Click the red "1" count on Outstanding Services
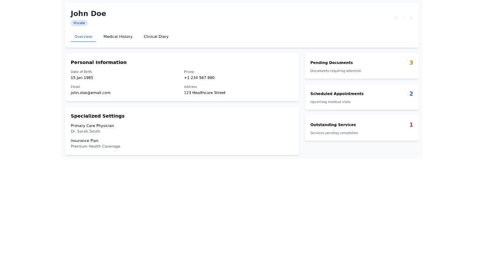 pyautogui.click(x=411, y=125)
